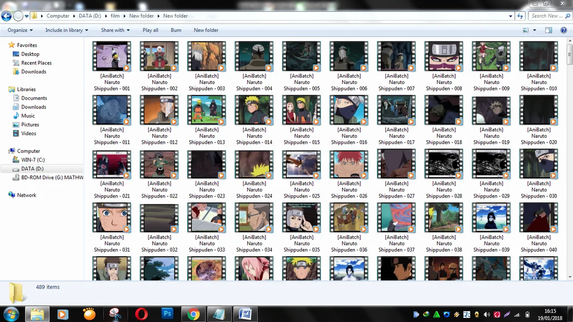
Task: Open the 'Include in library' dropdown
Action: 67,30
